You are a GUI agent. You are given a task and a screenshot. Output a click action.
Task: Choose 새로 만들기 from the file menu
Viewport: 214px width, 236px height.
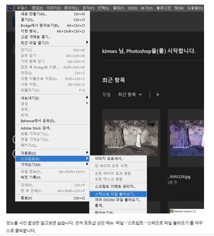53,14
